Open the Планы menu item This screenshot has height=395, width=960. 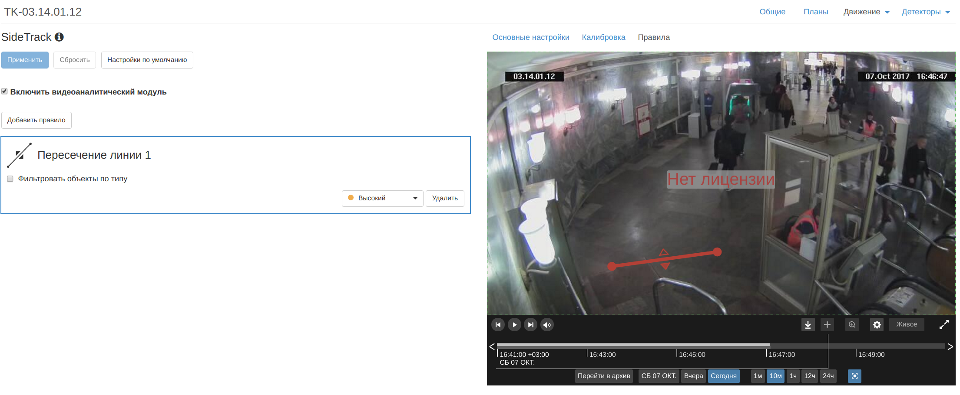click(x=816, y=12)
